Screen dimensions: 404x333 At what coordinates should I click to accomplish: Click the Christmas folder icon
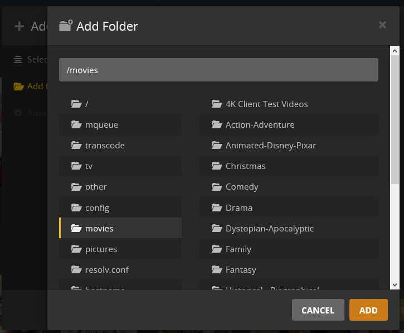(217, 166)
